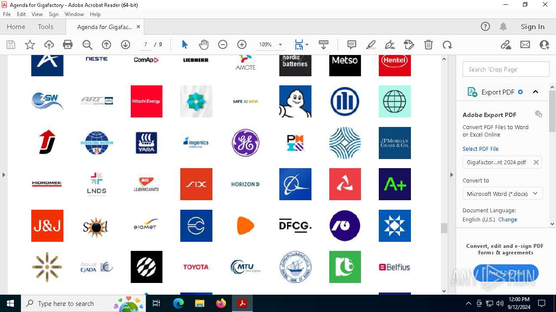Click the Hitachi Energy logo
556x312 pixels.
point(146,101)
